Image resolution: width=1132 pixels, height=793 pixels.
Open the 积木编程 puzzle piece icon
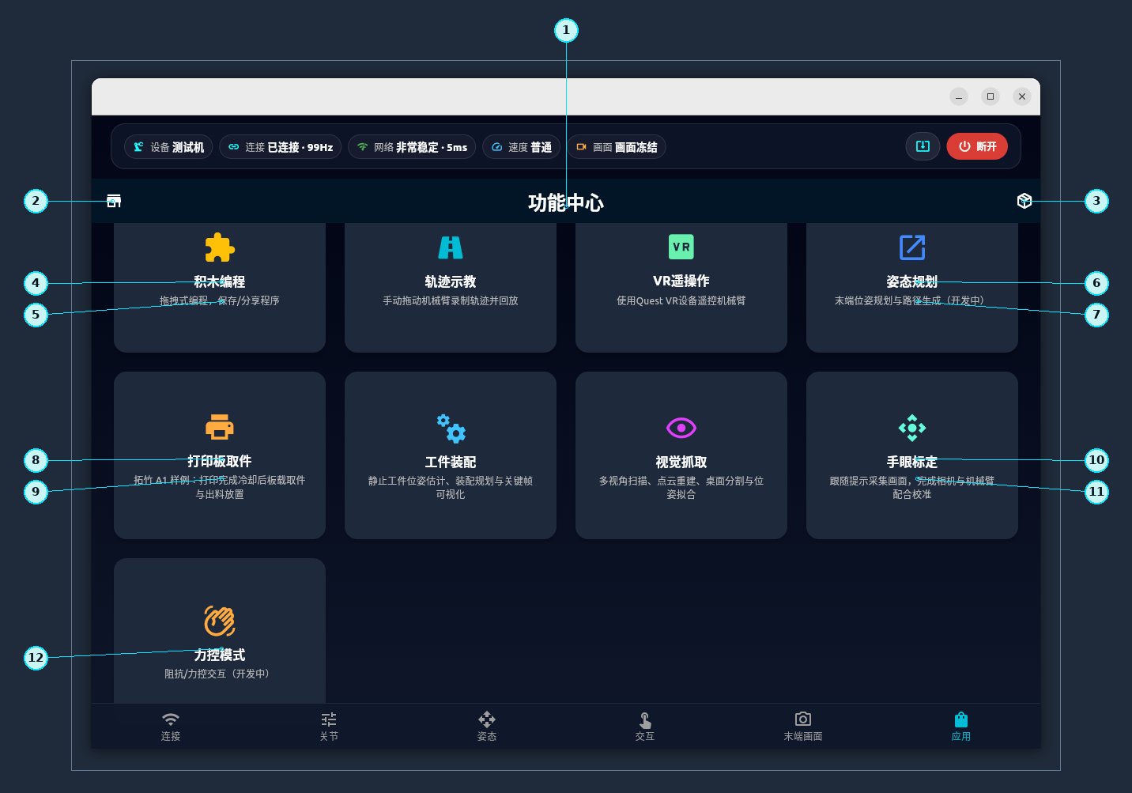220,247
